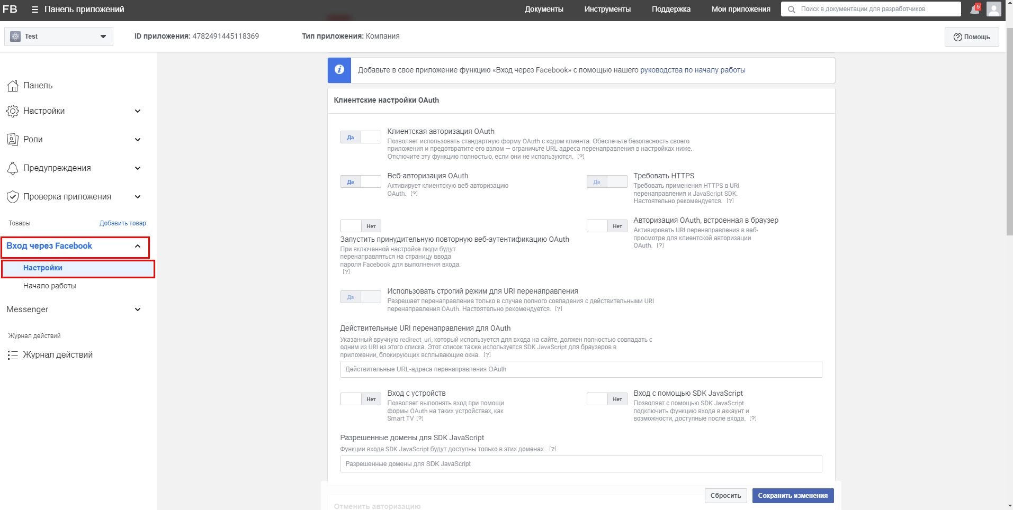This screenshot has height=510, width=1013.
Task: Open help [?] for Действительные URI перенаправления
Action: click(487, 355)
